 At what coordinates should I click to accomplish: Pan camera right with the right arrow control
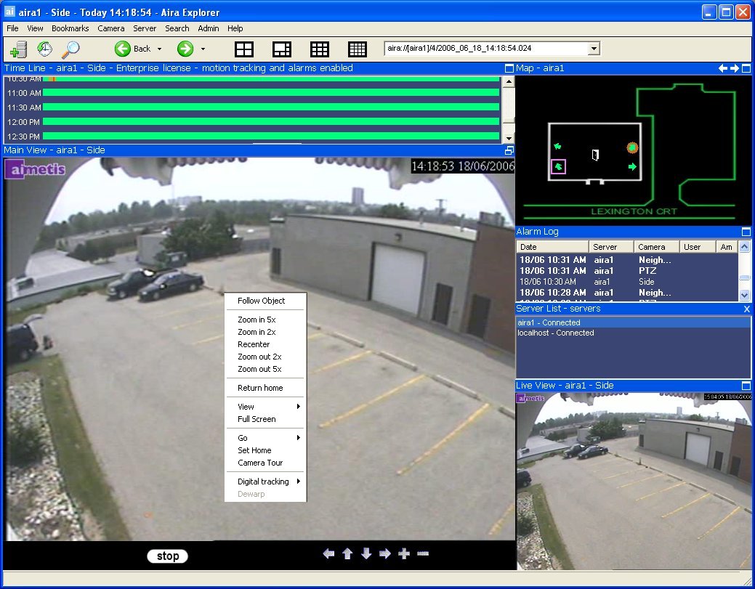point(384,554)
